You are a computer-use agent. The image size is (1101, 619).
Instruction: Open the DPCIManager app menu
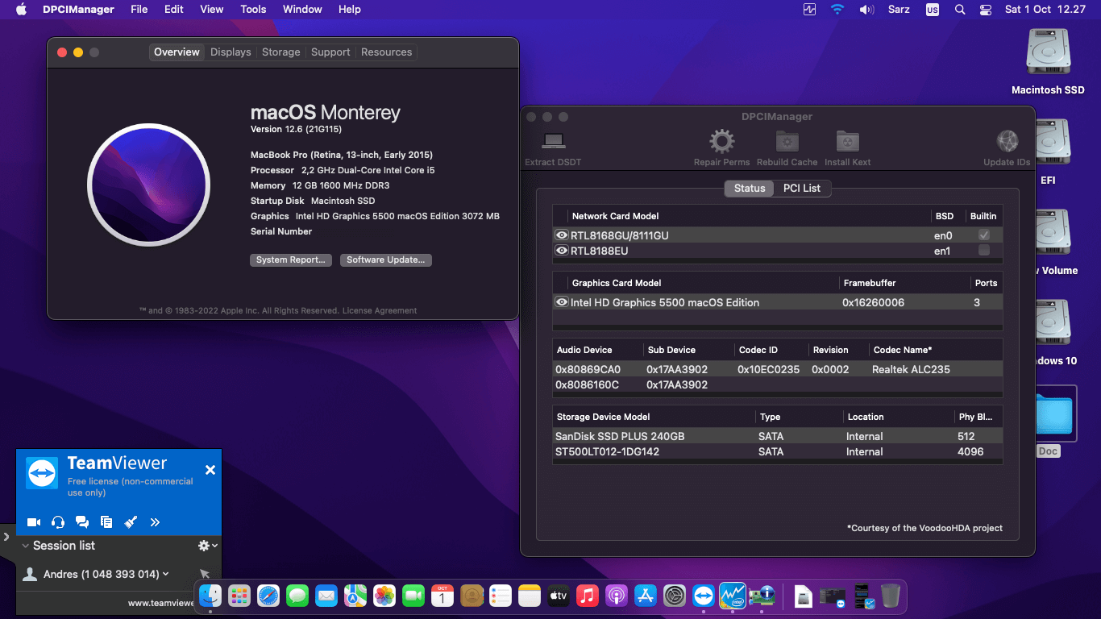point(78,9)
